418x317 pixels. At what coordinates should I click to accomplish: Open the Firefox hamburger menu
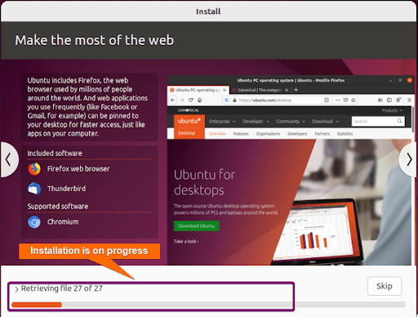point(409,100)
